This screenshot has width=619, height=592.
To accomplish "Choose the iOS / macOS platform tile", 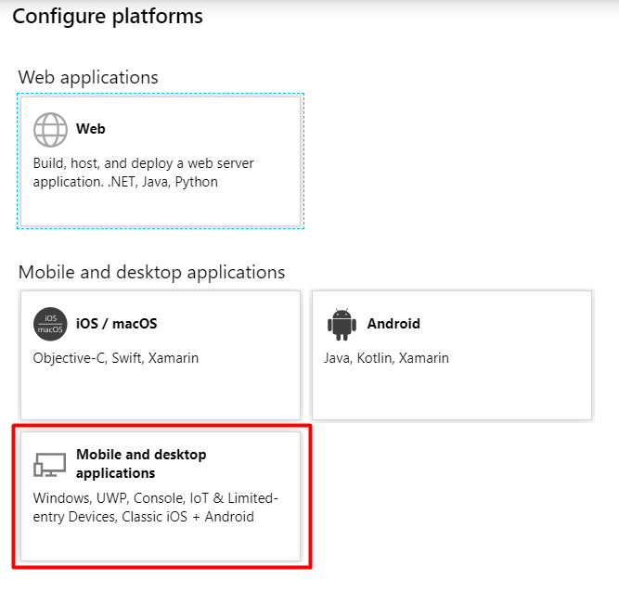I will click(161, 355).
